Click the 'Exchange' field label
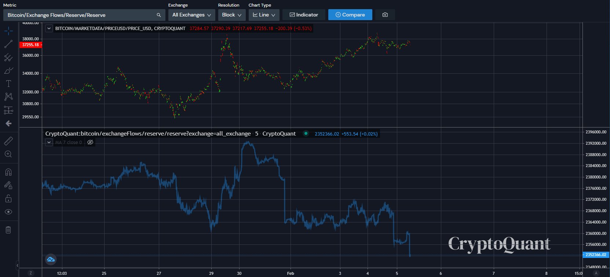 point(178,5)
